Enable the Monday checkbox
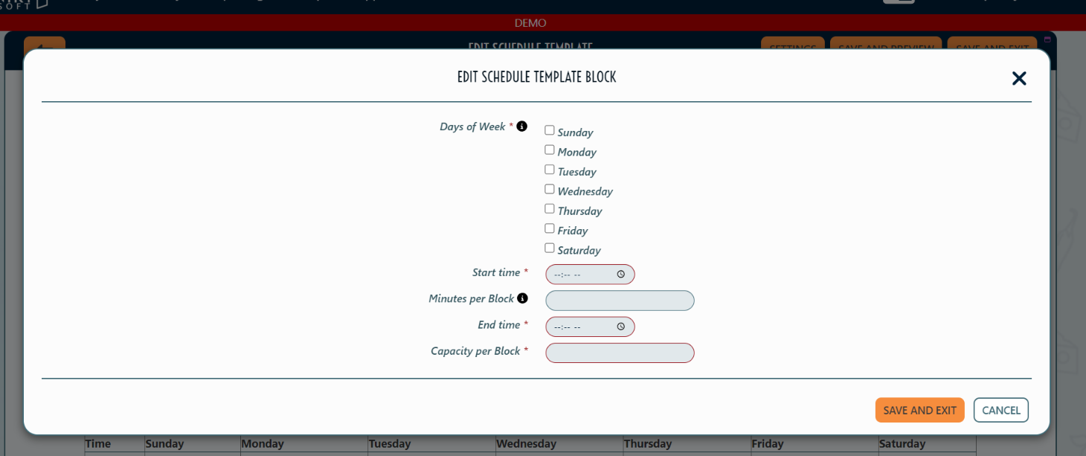The image size is (1086, 456). [549, 149]
